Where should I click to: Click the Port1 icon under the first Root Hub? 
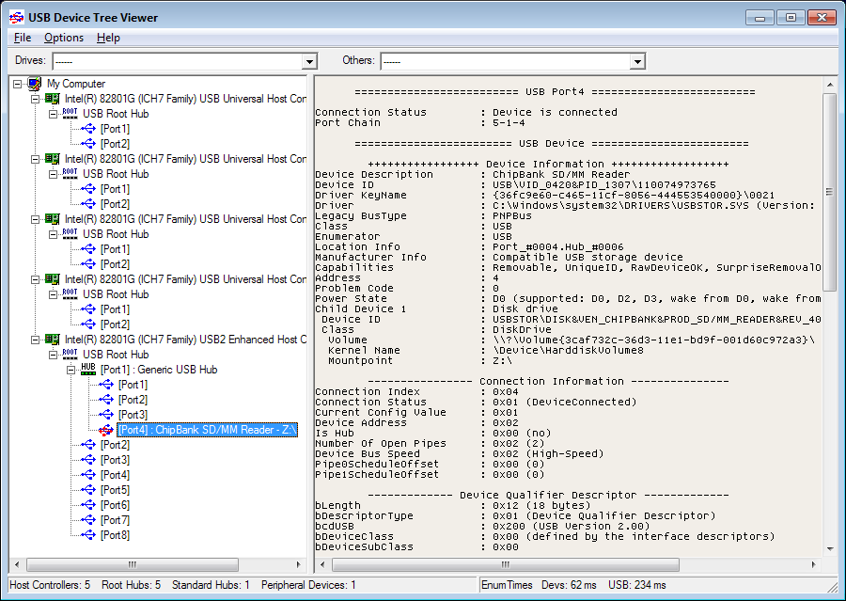coord(88,130)
